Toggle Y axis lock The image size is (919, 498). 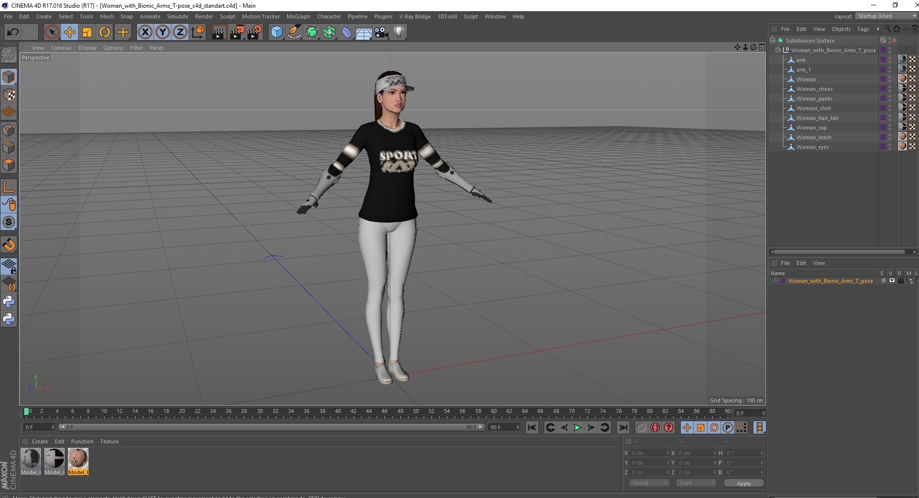click(163, 32)
